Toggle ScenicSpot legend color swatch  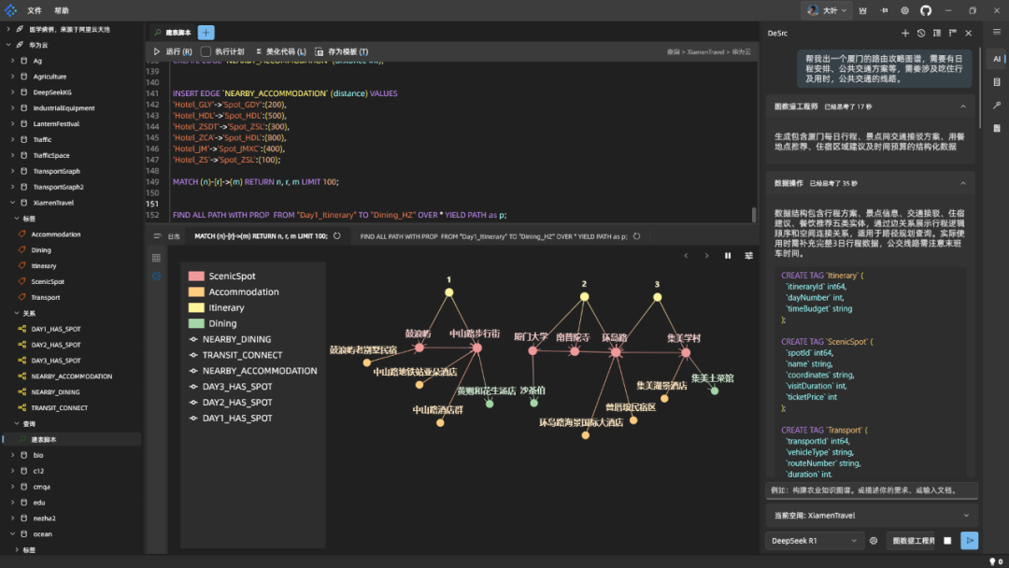[x=196, y=276]
